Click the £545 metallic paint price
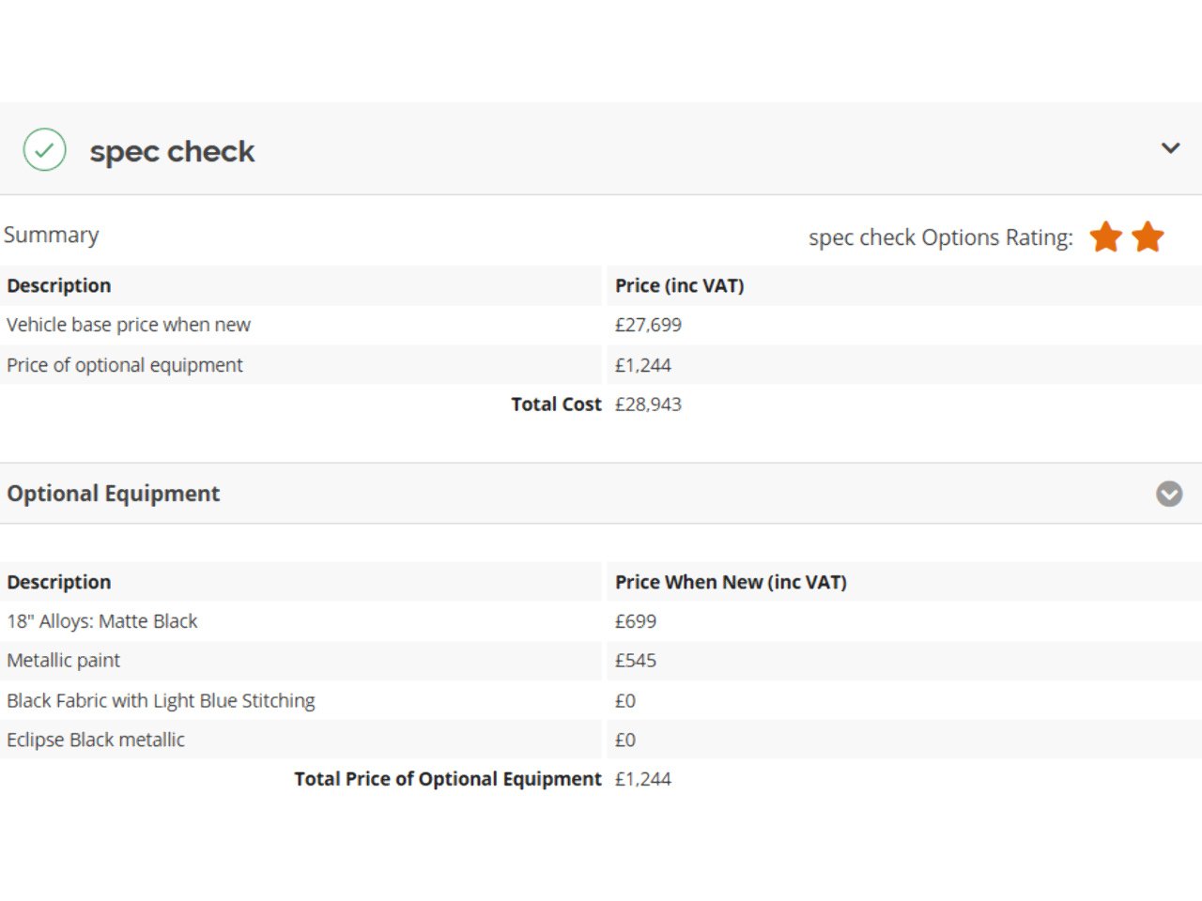The width and height of the screenshot is (1202, 901). 636,661
